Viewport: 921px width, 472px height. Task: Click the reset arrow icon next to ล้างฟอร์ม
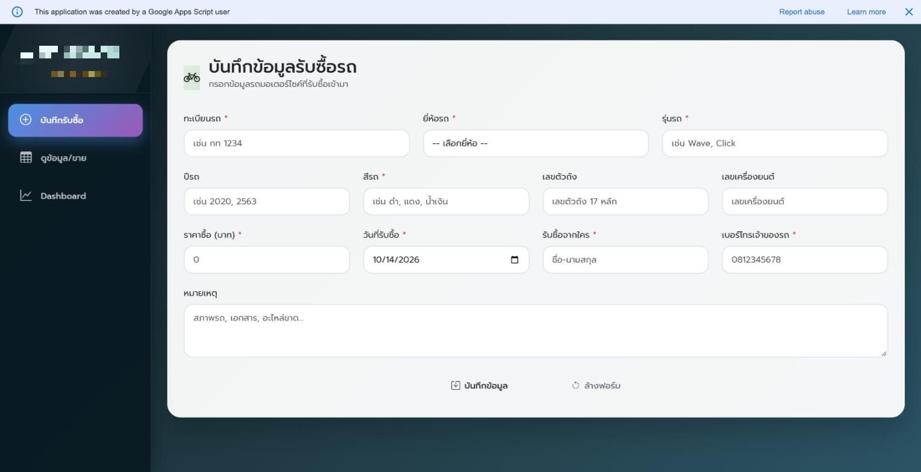(x=576, y=385)
